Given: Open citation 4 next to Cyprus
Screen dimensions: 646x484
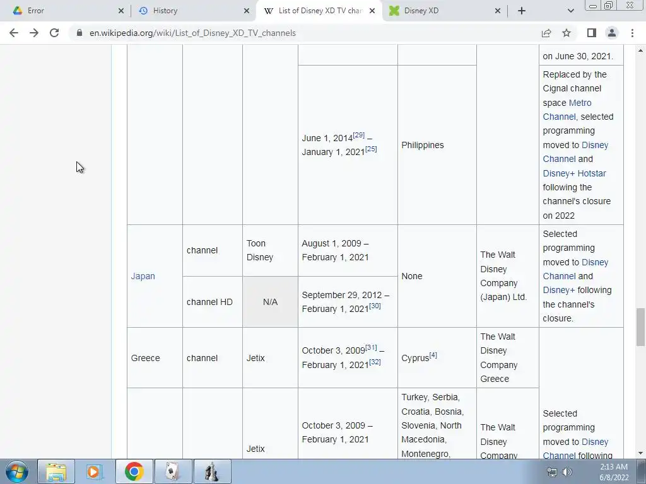Looking at the screenshot, I should click(x=433, y=355).
